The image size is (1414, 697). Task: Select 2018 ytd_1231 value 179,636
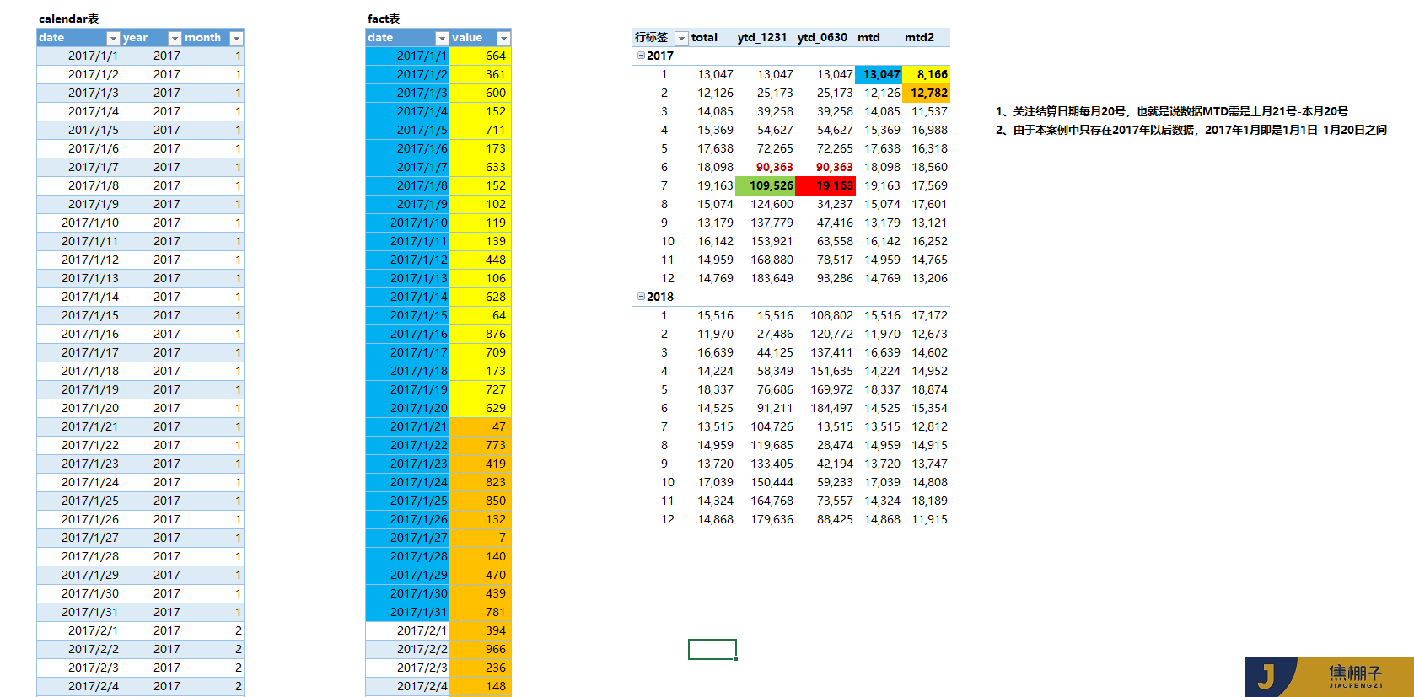tap(772, 519)
